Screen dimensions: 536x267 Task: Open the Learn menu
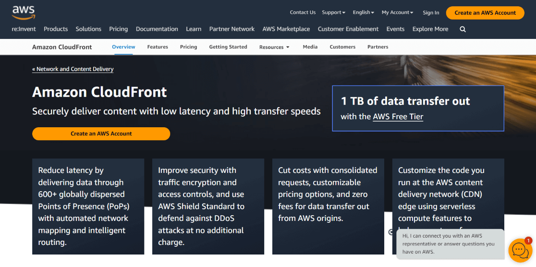[x=194, y=29]
